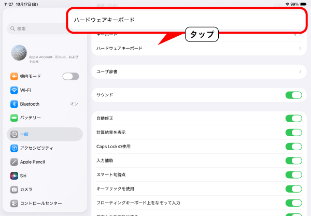Open the Camera (カメラ) icon
Viewport: 311px width, 216px height.
point(15,190)
